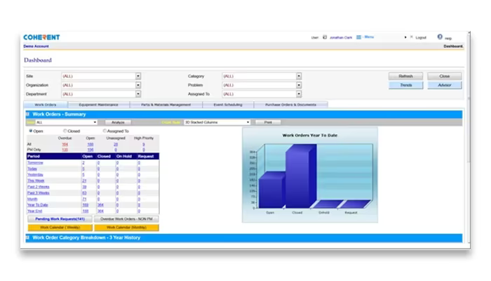Switch to Parts & Materials Management tab

166,105
